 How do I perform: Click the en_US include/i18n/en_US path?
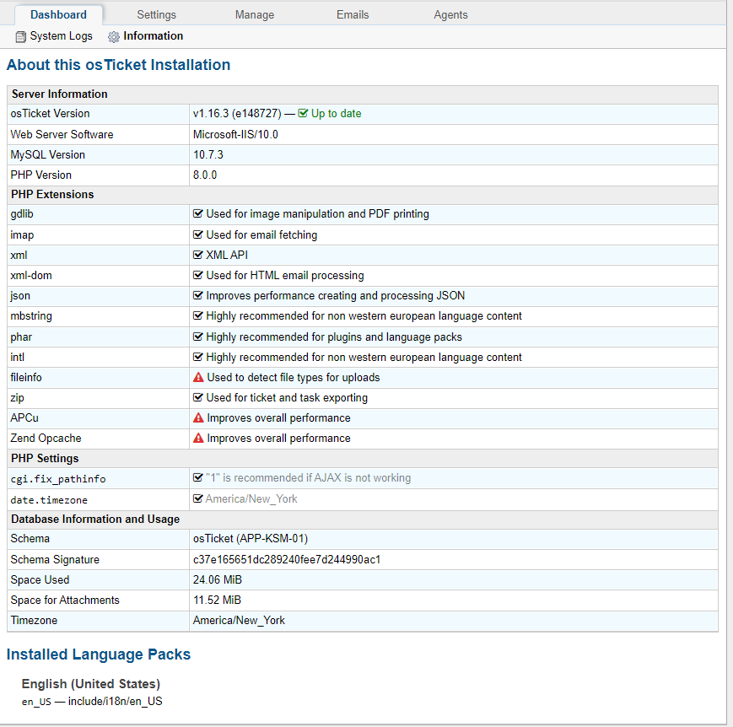92,702
